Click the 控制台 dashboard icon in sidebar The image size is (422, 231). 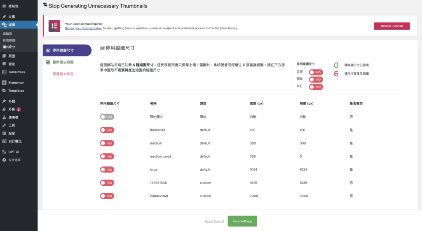click(x=4, y=6)
